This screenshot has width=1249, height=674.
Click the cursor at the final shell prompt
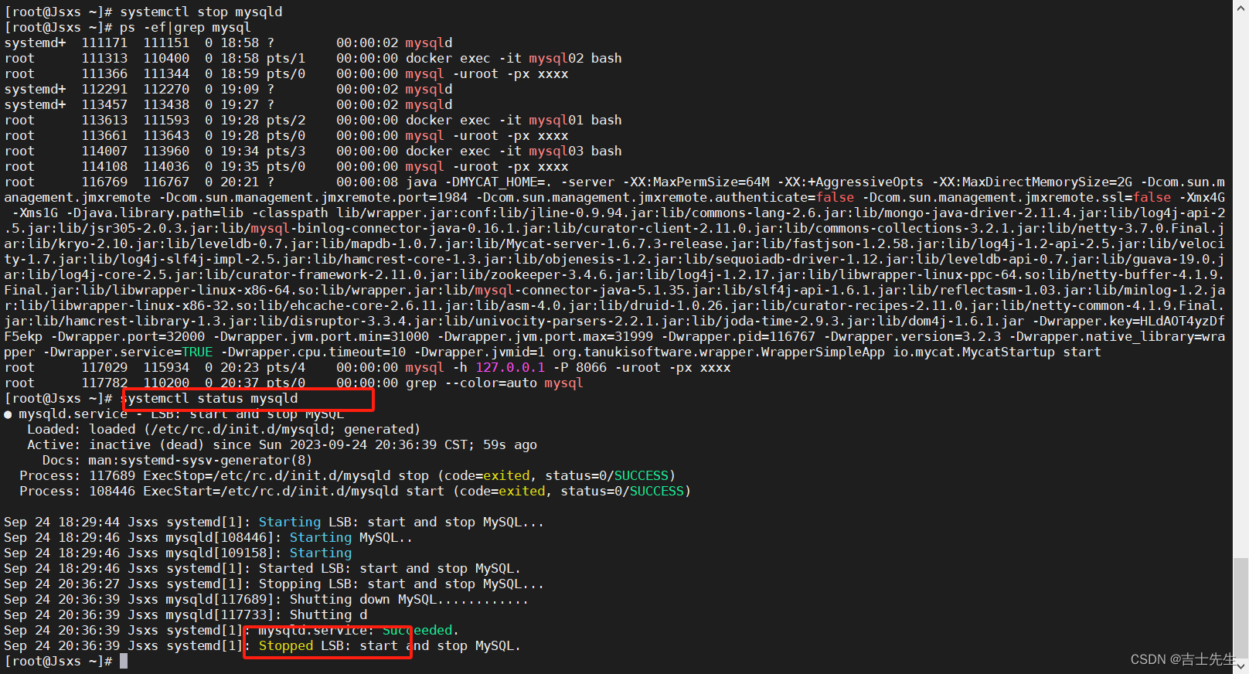point(124,661)
